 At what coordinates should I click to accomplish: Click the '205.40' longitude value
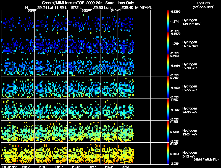pyautogui.click(x=127, y=8)
